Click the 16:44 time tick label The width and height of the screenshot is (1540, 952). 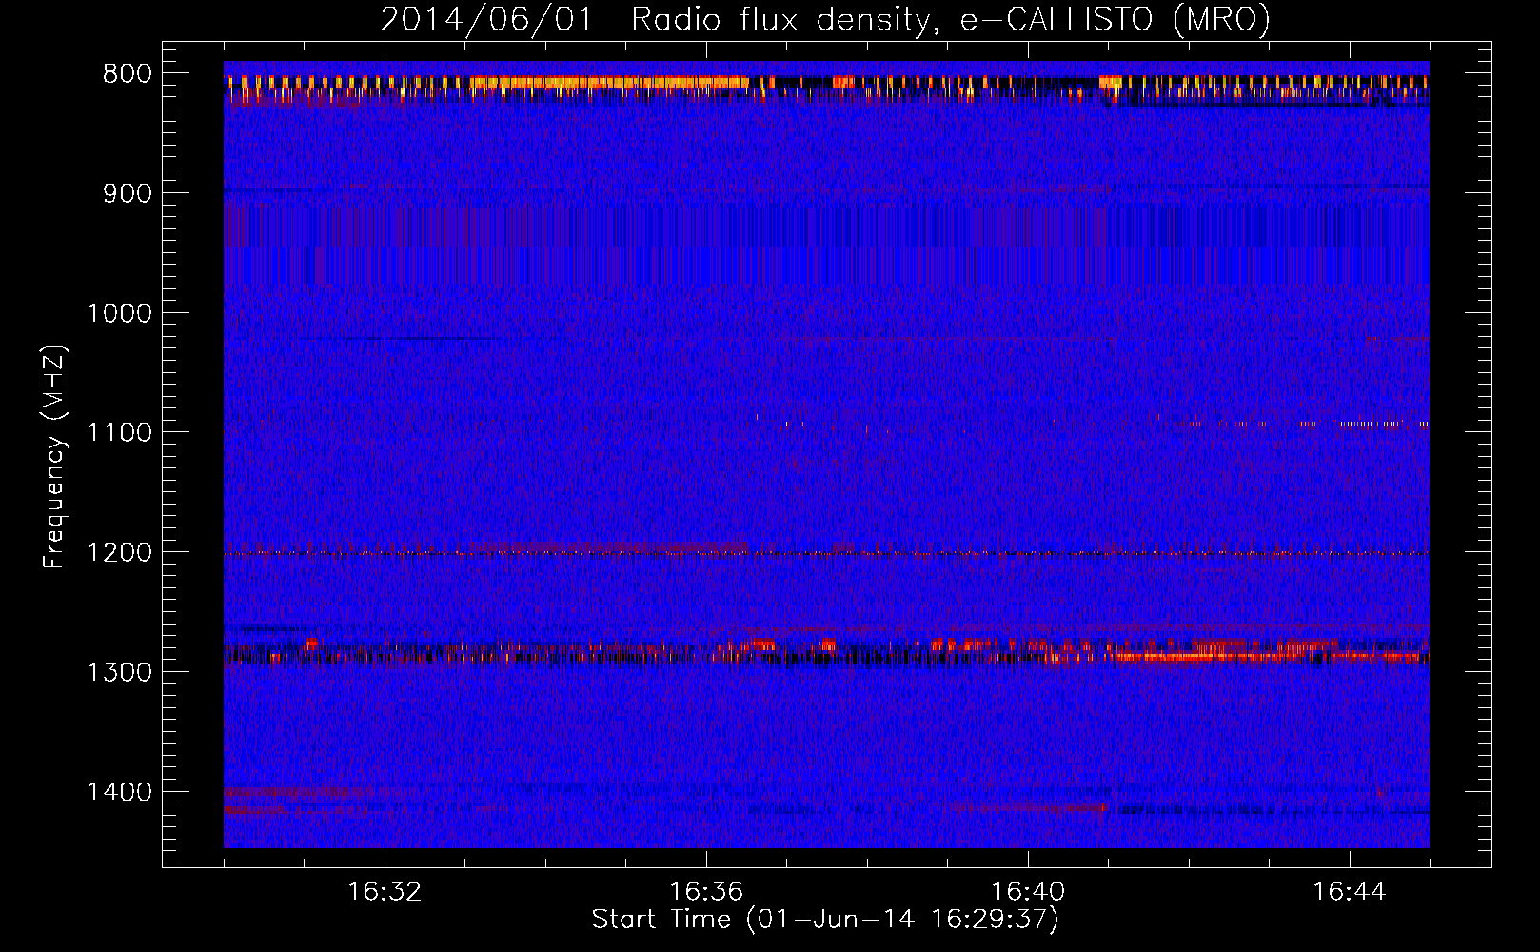coord(1350,892)
